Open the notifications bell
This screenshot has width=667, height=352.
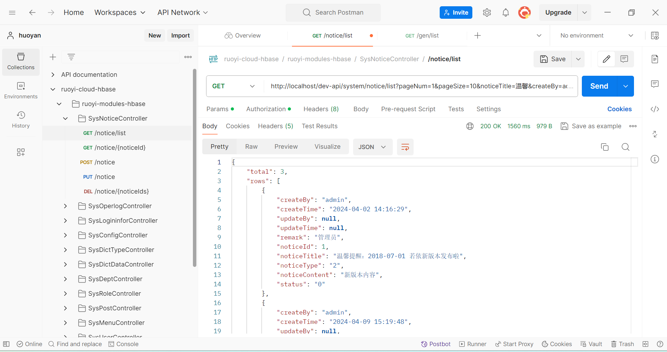pos(505,13)
